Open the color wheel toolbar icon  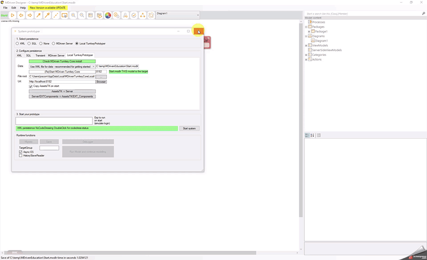(108, 15)
